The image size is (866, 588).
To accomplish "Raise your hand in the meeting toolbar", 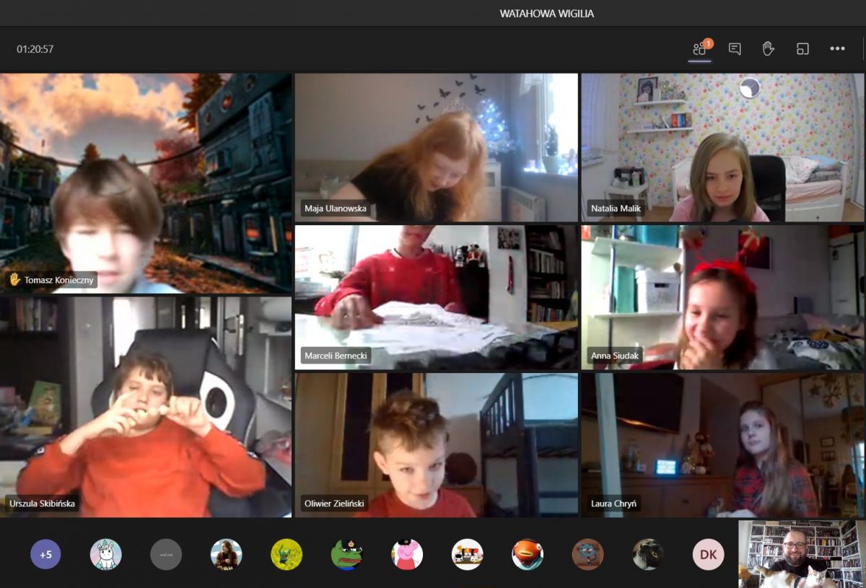I will pos(769,49).
